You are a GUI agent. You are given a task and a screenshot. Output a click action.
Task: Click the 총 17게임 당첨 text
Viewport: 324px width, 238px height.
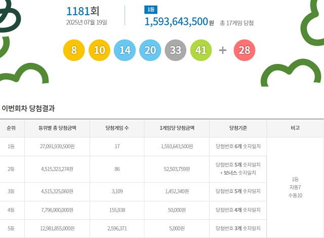tap(237, 23)
